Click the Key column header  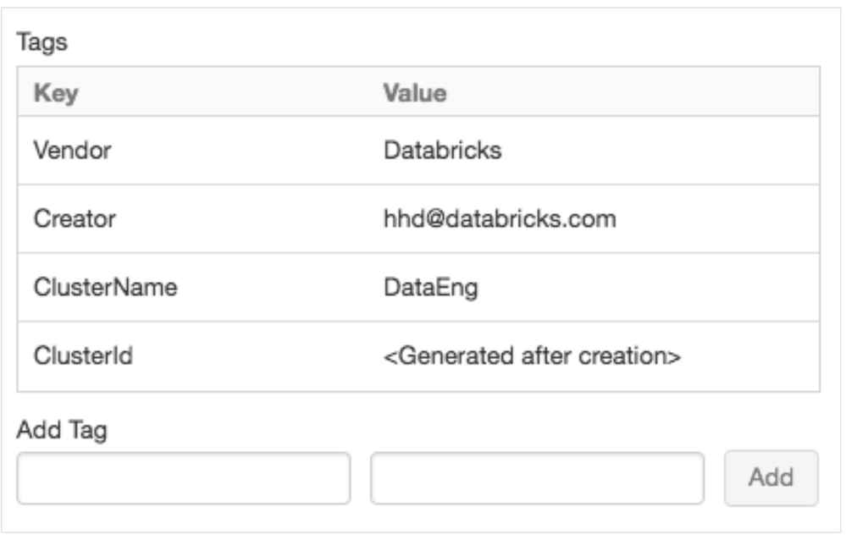pos(56,92)
